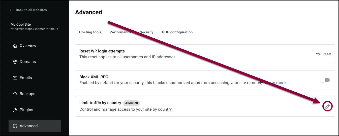Select the Security tab

(147, 32)
